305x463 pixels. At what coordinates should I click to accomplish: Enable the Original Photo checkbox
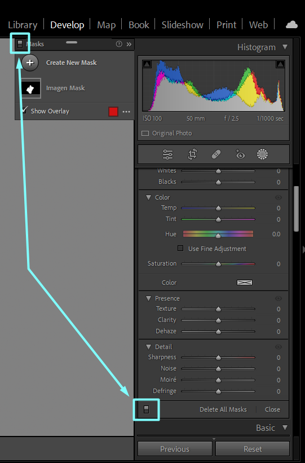point(145,133)
